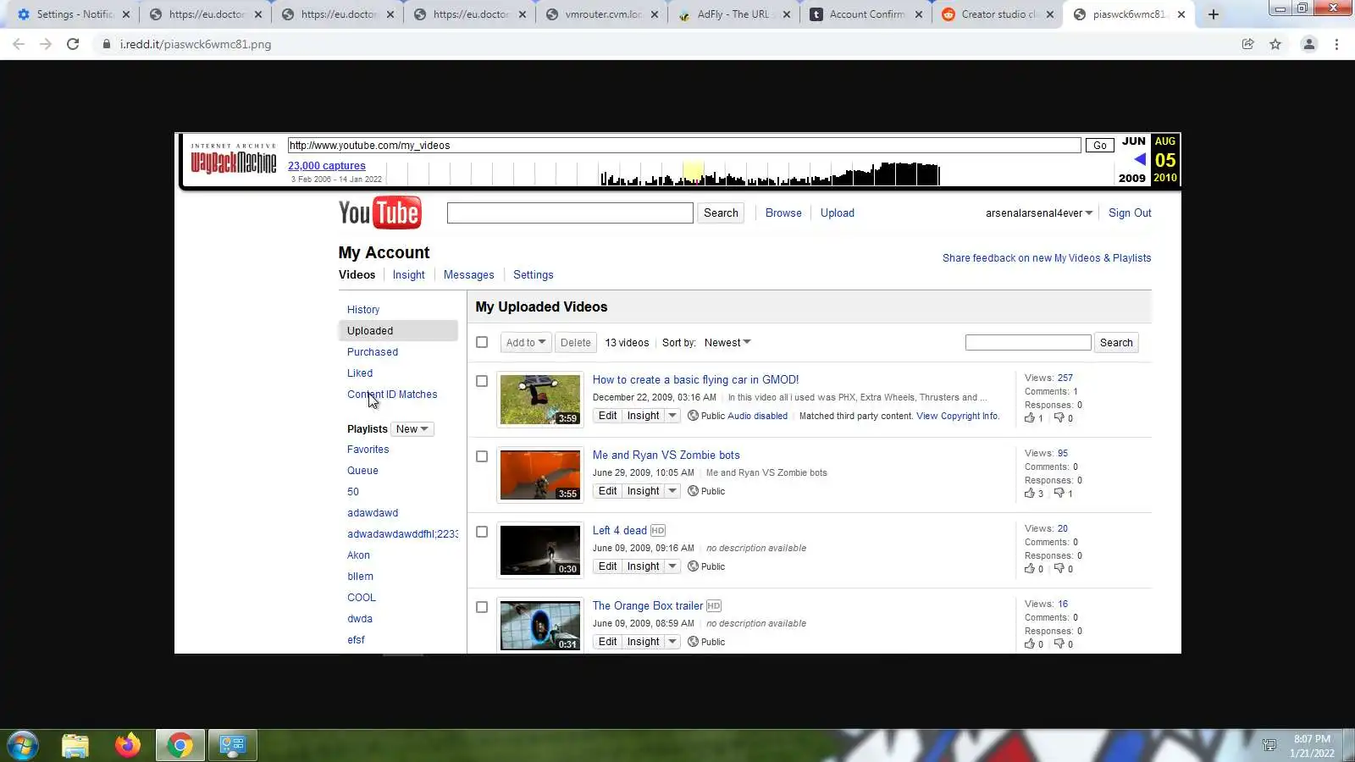
Task: Click the Wayback Machine URL field
Action: tap(684, 146)
